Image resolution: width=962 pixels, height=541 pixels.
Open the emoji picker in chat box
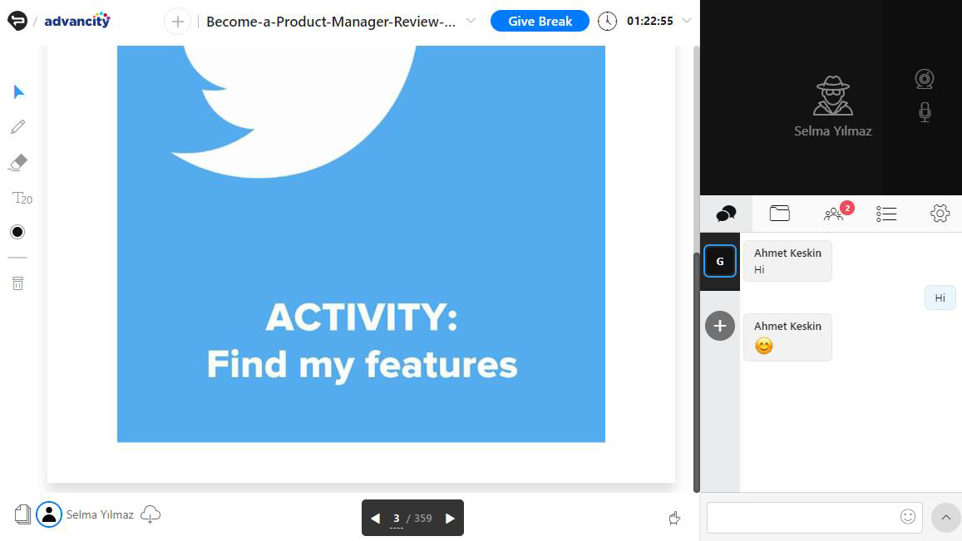908,516
